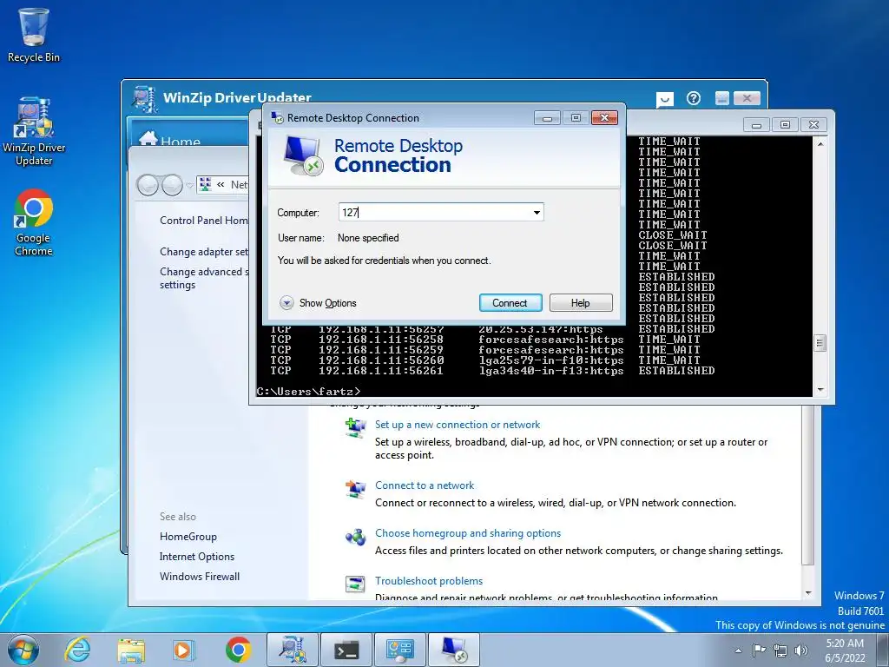This screenshot has height=667, width=889.
Task: Open network status tray icon
Action: pos(780,650)
